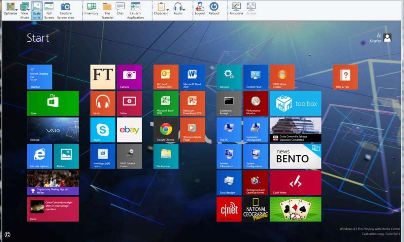The width and height of the screenshot is (404, 242).
Task: Open the Services tile
Action: (x=229, y=77)
